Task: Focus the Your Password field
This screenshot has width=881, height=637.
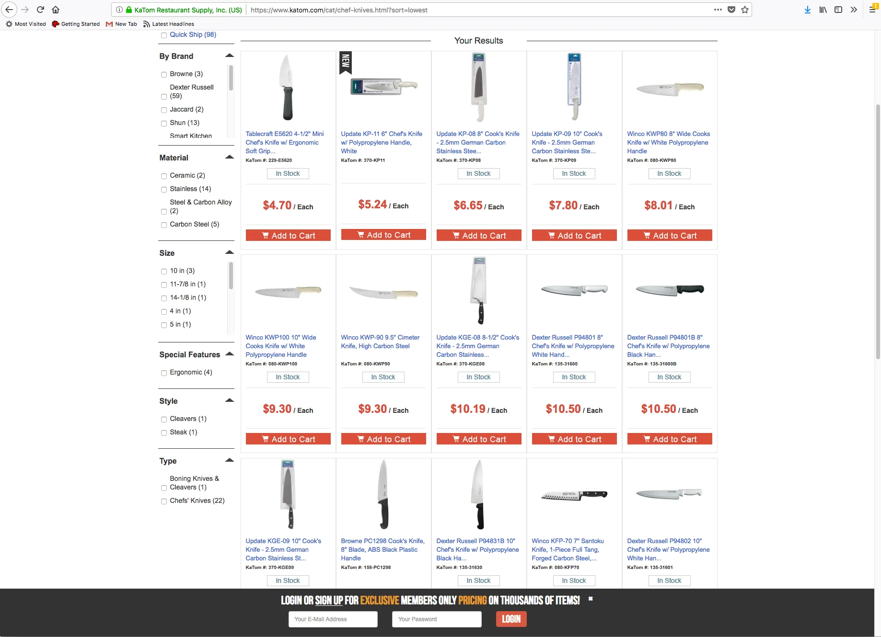Action: click(437, 619)
